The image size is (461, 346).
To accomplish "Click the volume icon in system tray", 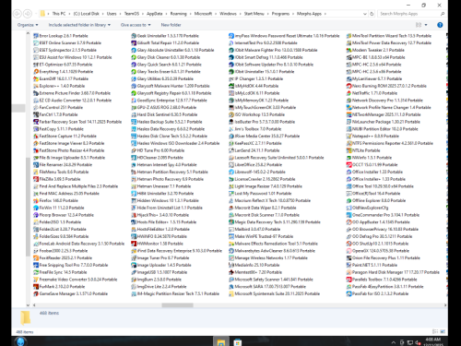I will click(418, 342).
